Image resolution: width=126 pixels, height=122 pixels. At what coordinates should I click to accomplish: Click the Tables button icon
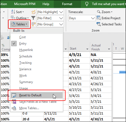[x=13, y=24]
